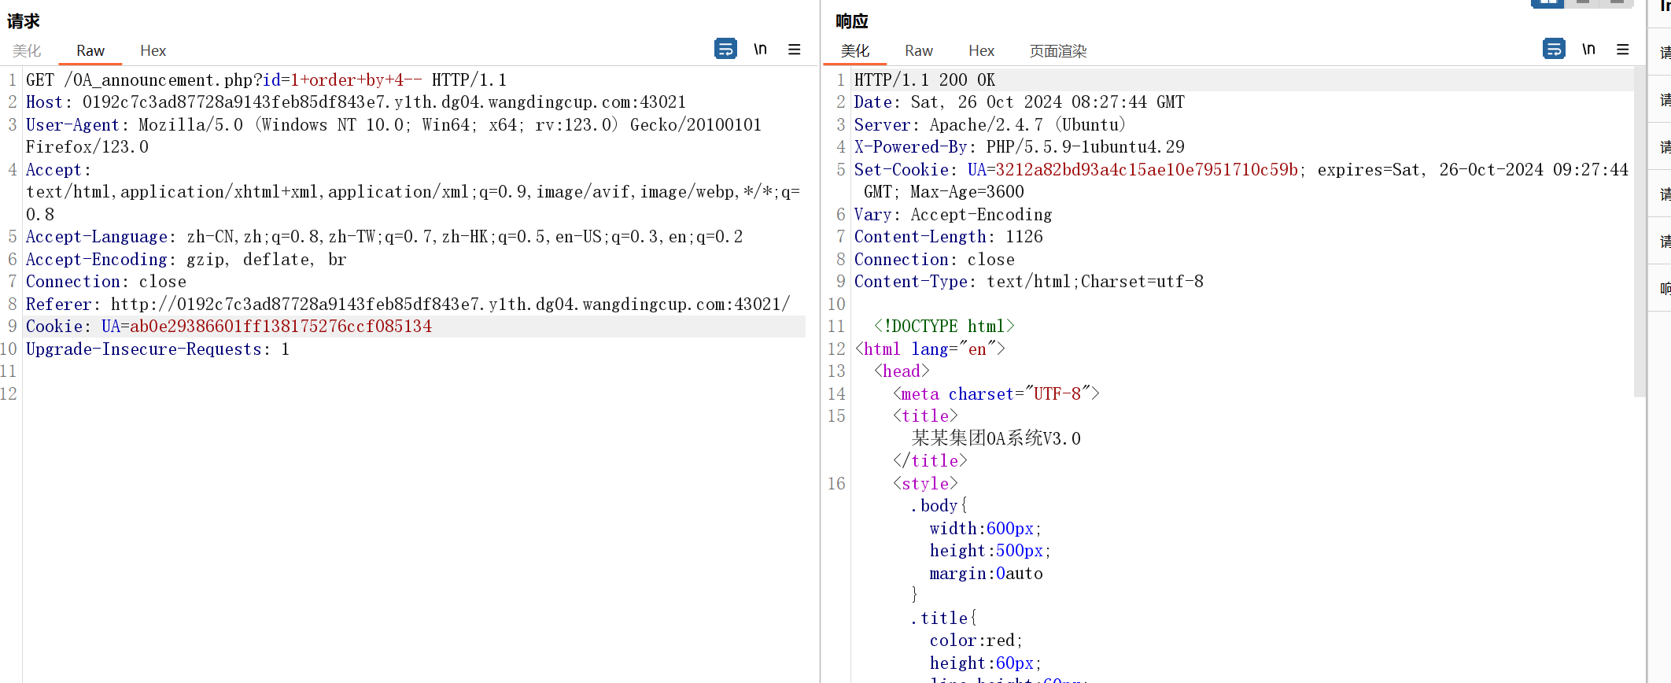Click the id=1+order+by+4-- query parameter
The width and height of the screenshot is (1671, 683).
[342, 80]
